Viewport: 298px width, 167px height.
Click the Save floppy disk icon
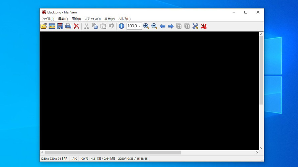click(x=60, y=26)
